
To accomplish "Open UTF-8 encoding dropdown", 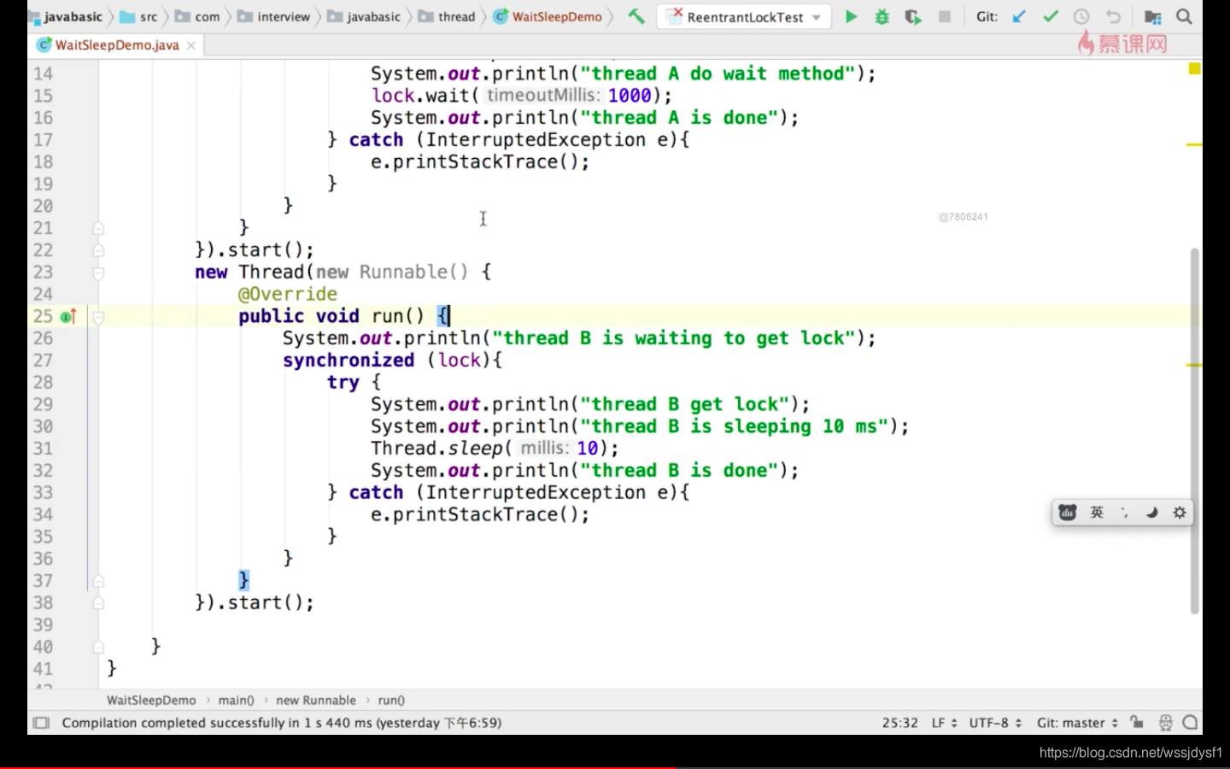I will (x=995, y=723).
